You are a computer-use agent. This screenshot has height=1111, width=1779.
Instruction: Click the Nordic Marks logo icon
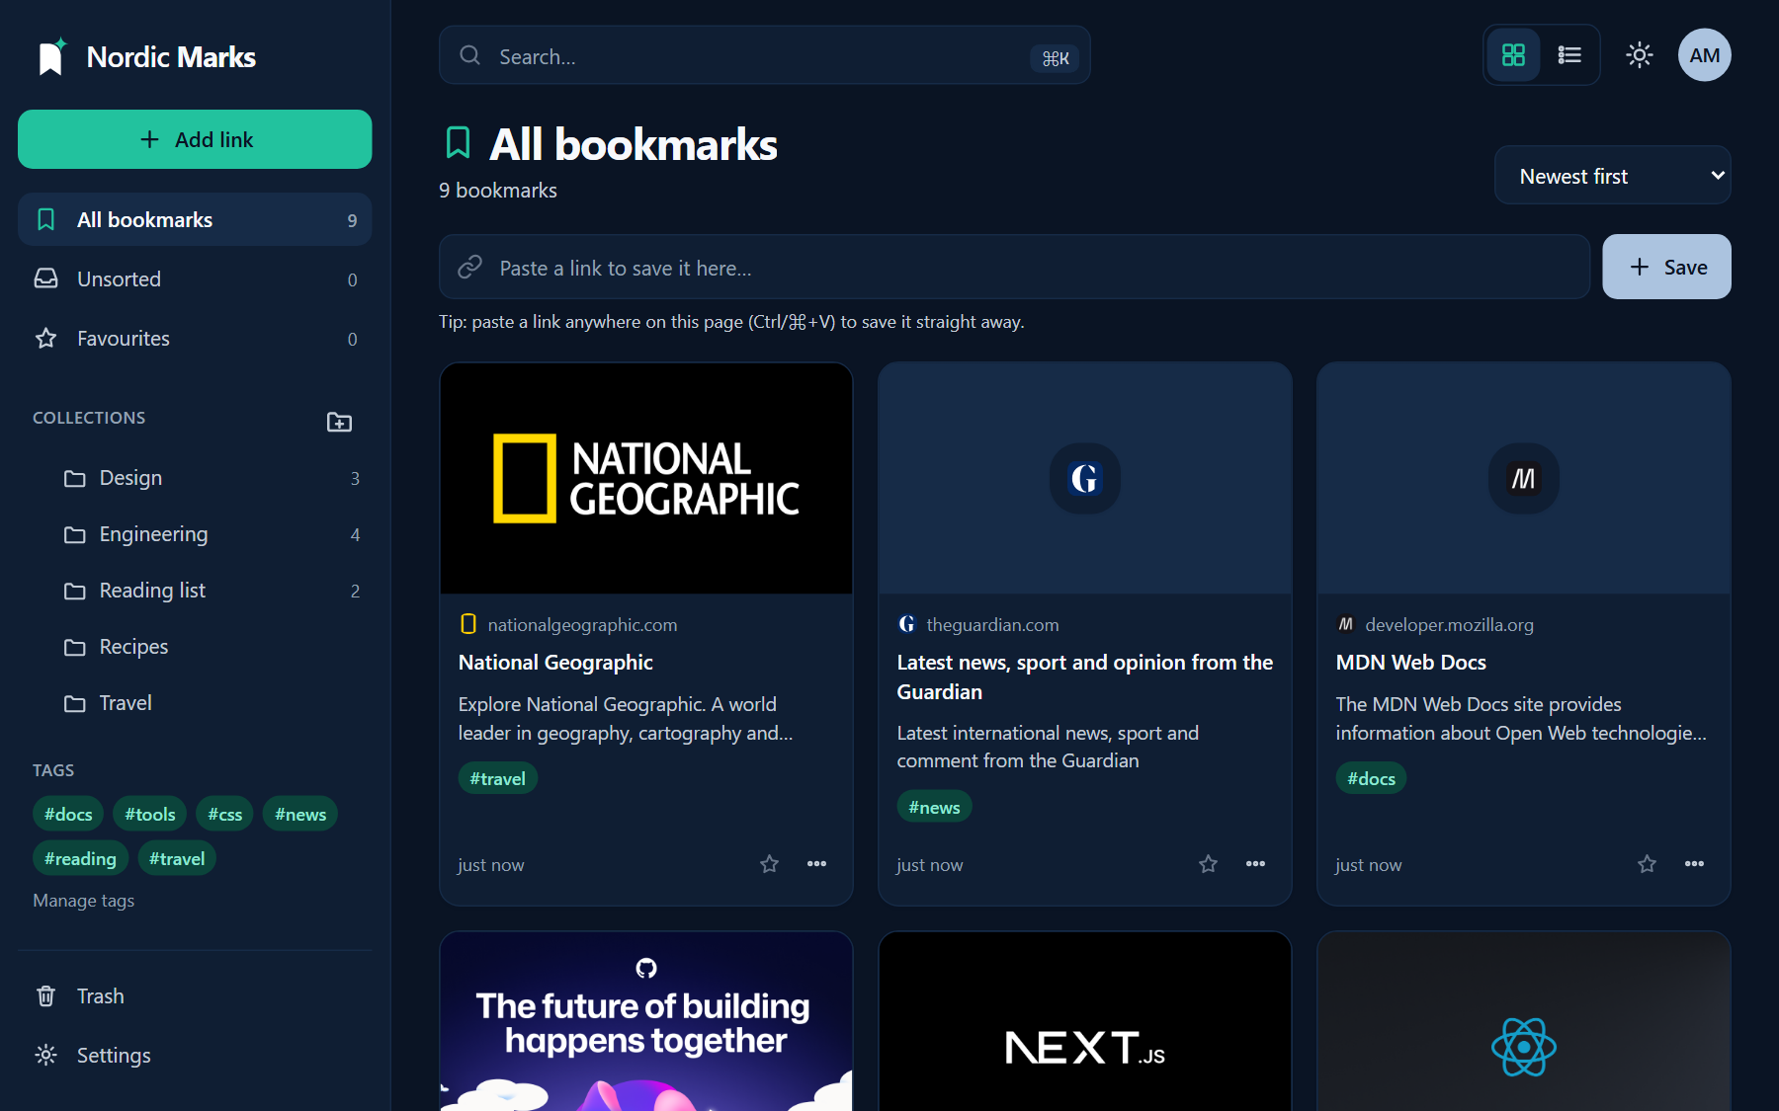coord(51,57)
